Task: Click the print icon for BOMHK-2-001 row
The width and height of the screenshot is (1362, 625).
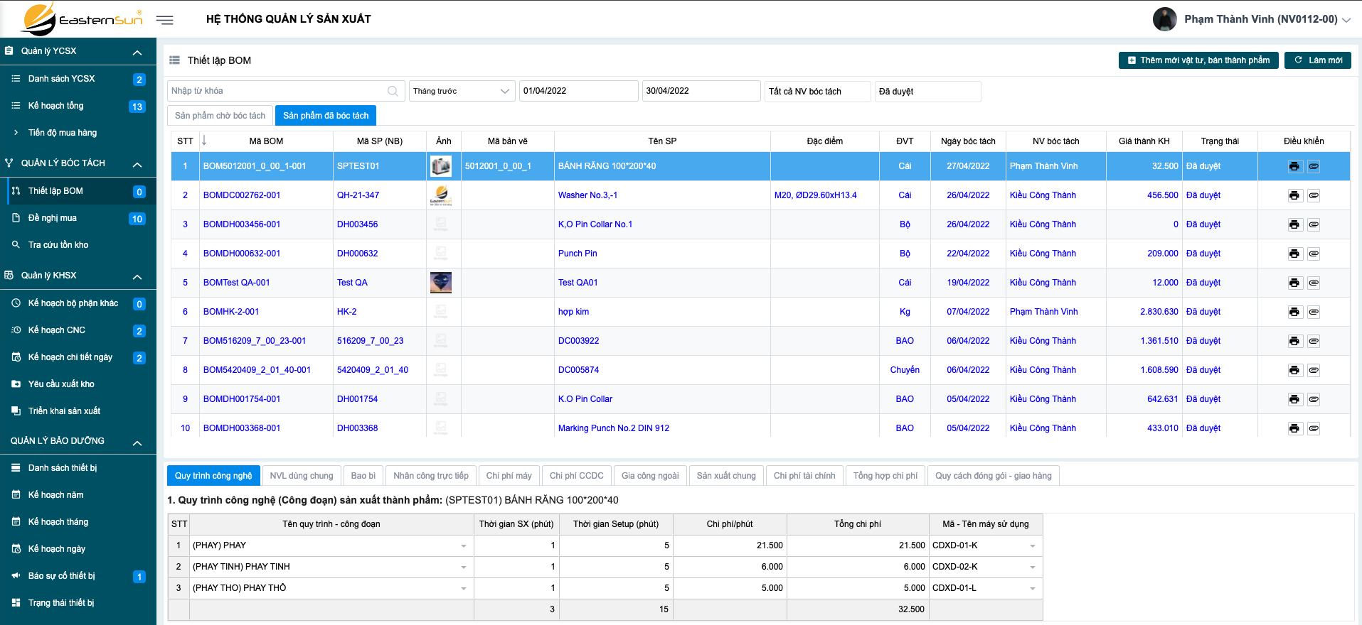Action: (x=1294, y=312)
